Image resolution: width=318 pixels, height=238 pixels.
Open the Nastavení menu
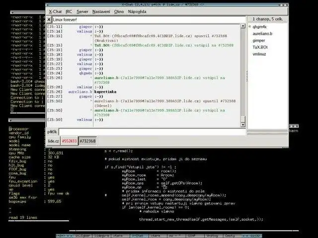click(x=101, y=12)
